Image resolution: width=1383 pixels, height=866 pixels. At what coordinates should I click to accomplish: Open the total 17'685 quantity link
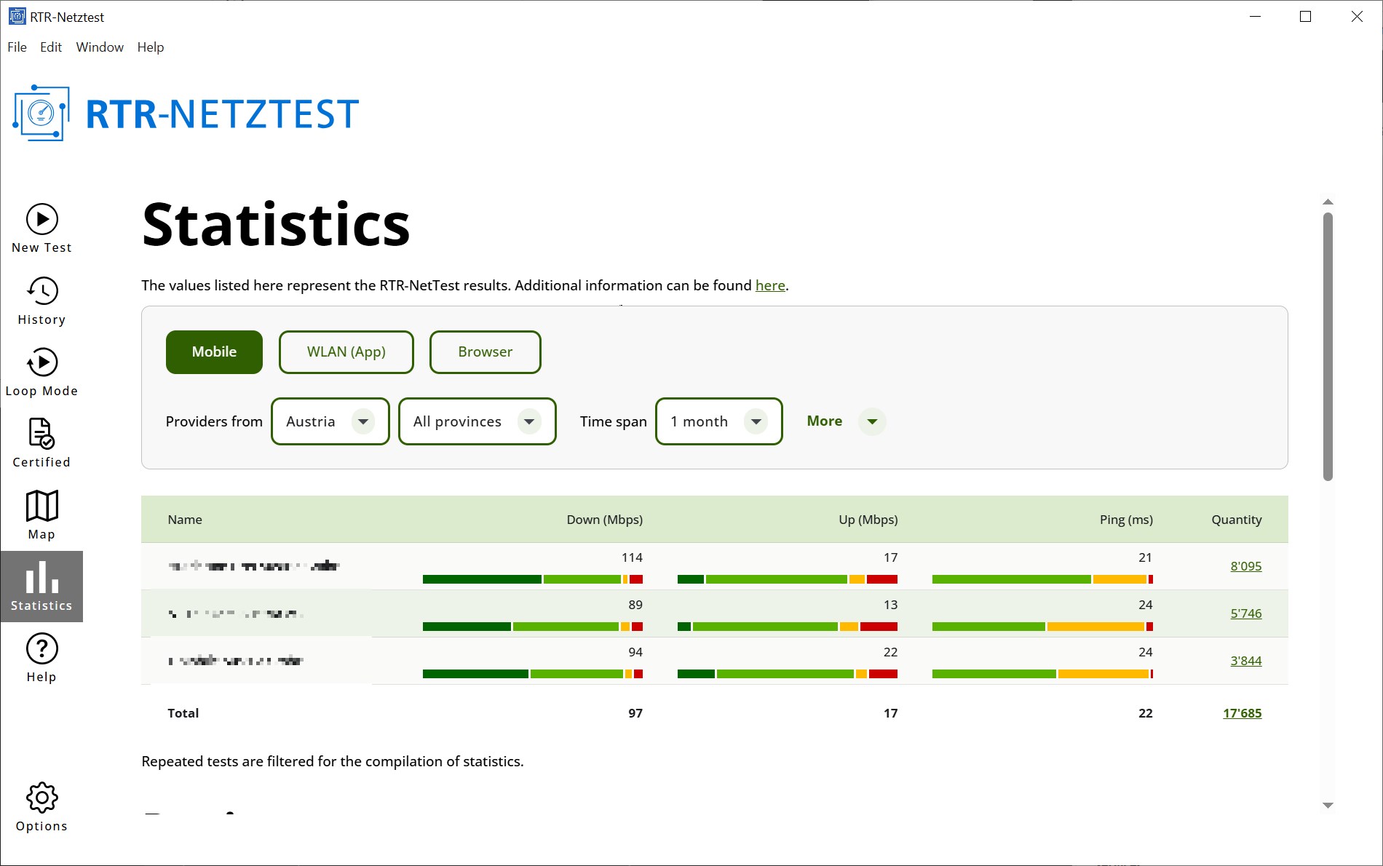pos(1242,713)
